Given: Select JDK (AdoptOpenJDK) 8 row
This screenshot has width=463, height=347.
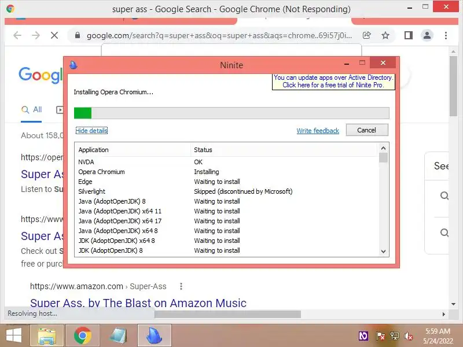Looking at the screenshot, I should point(226,250).
